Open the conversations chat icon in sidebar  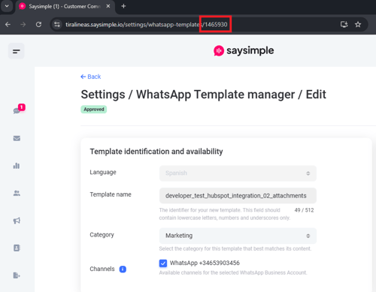click(17, 110)
